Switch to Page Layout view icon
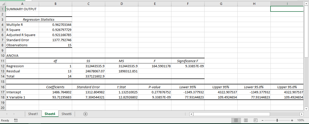The width and height of the screenshot is (309, 124). click(x=246, y=120)
